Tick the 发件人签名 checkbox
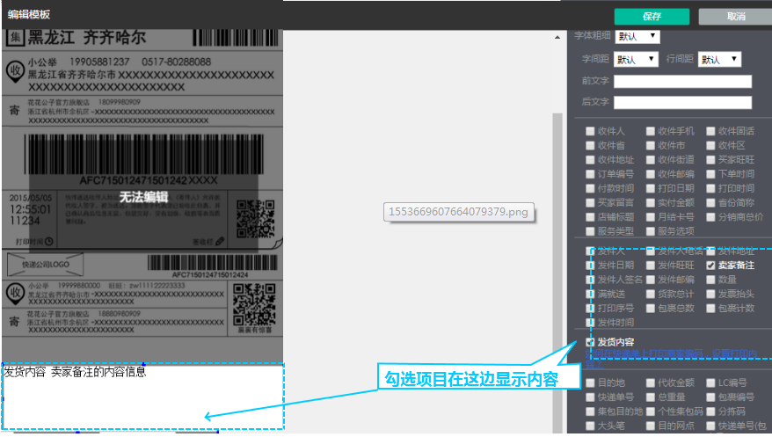The width and height of the screenshot is (772, 437). 590,280
